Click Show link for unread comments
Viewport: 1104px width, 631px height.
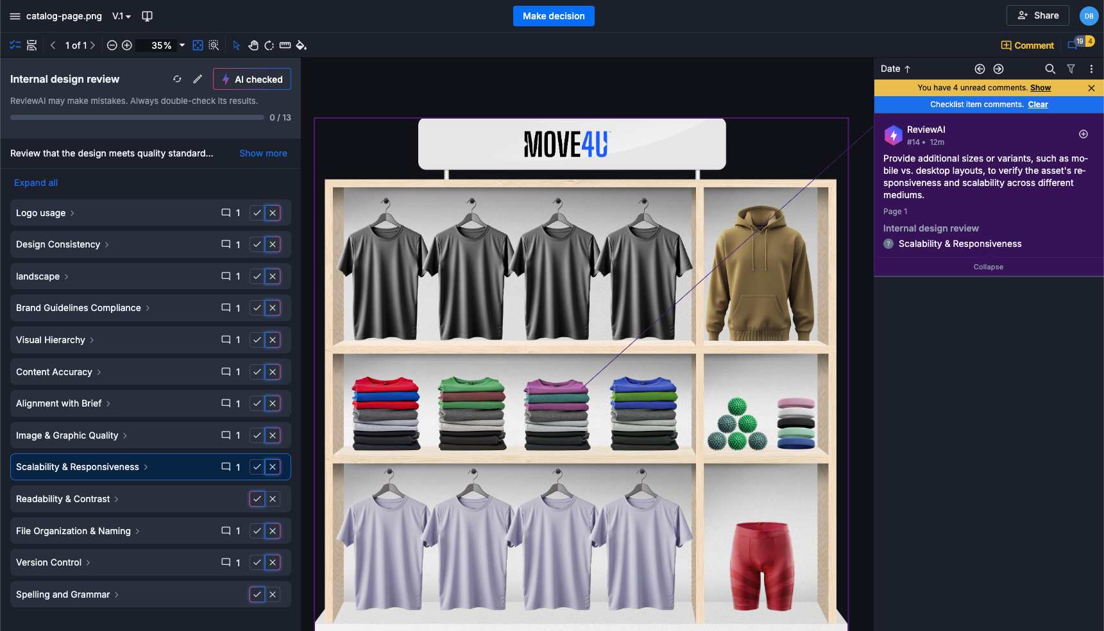click(x=1040, y=88)
